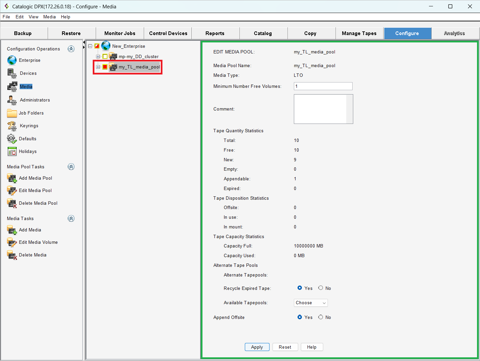Click the Minimum Number Free Volumes field
The height and width of the screenshot is (361, 480).
323,86
